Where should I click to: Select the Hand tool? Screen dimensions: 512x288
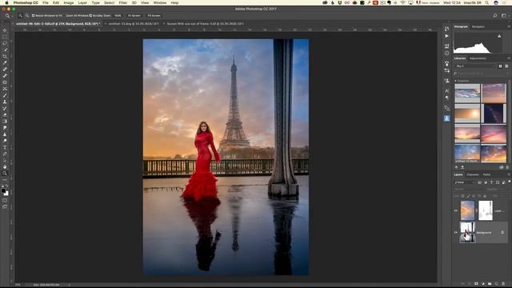5,167
